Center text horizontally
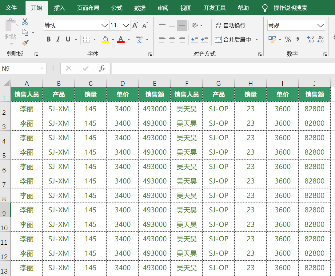 [172, 39]
